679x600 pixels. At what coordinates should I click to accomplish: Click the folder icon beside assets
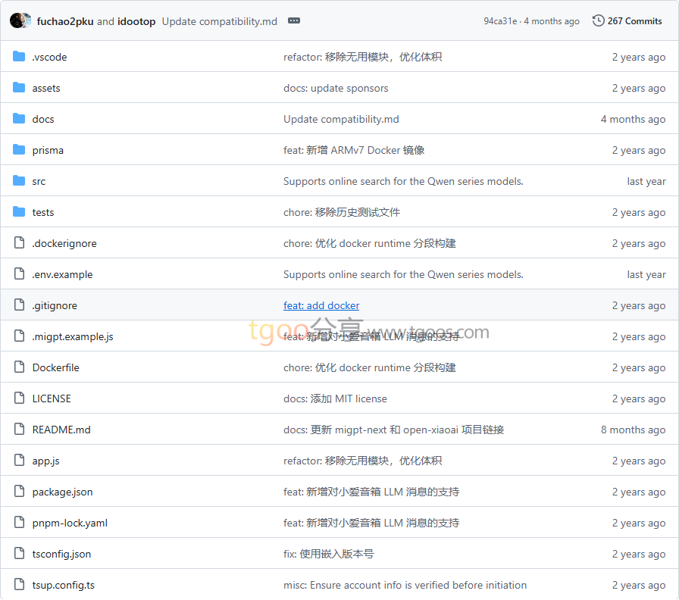[19, 88]
